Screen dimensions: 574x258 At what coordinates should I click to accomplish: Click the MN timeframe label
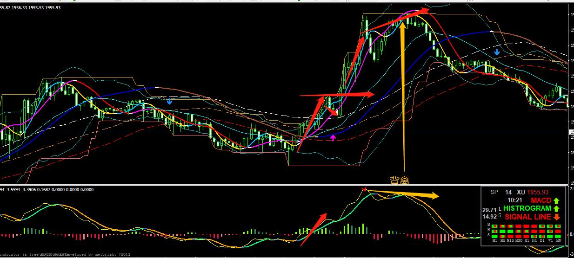pos(558,240)
